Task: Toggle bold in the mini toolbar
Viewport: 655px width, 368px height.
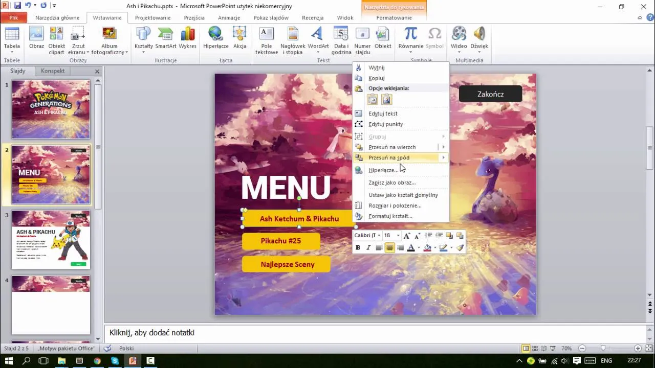Action: coord(358,248)
